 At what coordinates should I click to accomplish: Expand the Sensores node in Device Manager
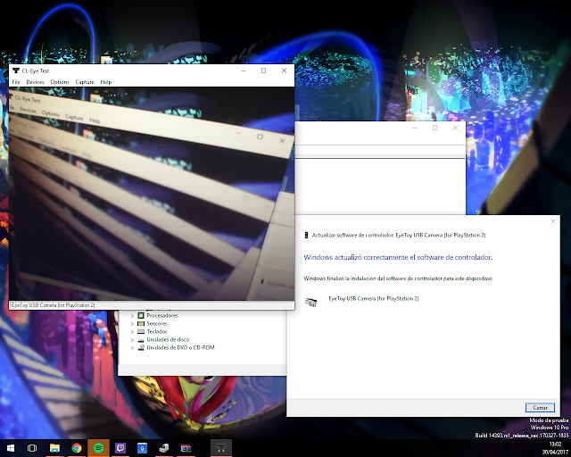point(132,324)
